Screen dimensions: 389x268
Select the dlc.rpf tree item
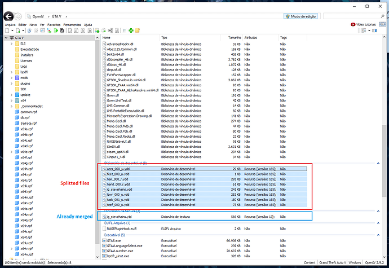click(25, 117)
